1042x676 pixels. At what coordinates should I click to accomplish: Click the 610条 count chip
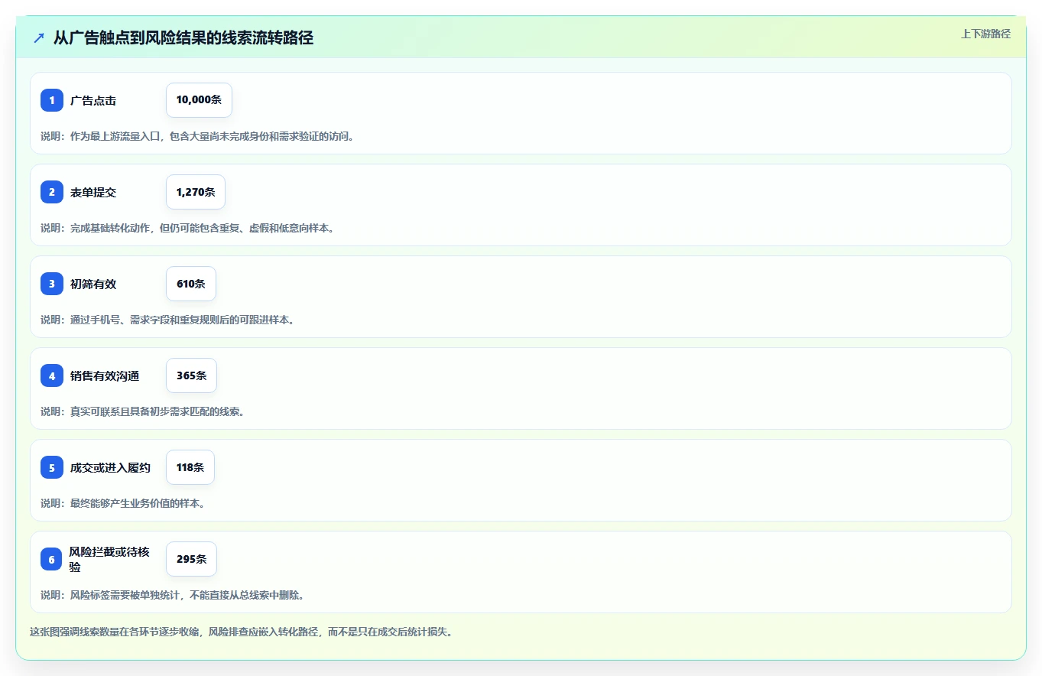point(191,284)
